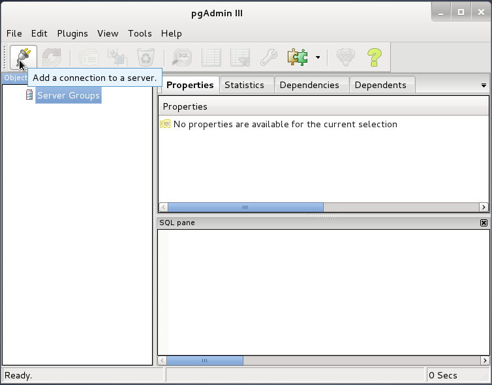Click the object Properties toolbar icon
The image size is (492, 385).
[89, 57]
